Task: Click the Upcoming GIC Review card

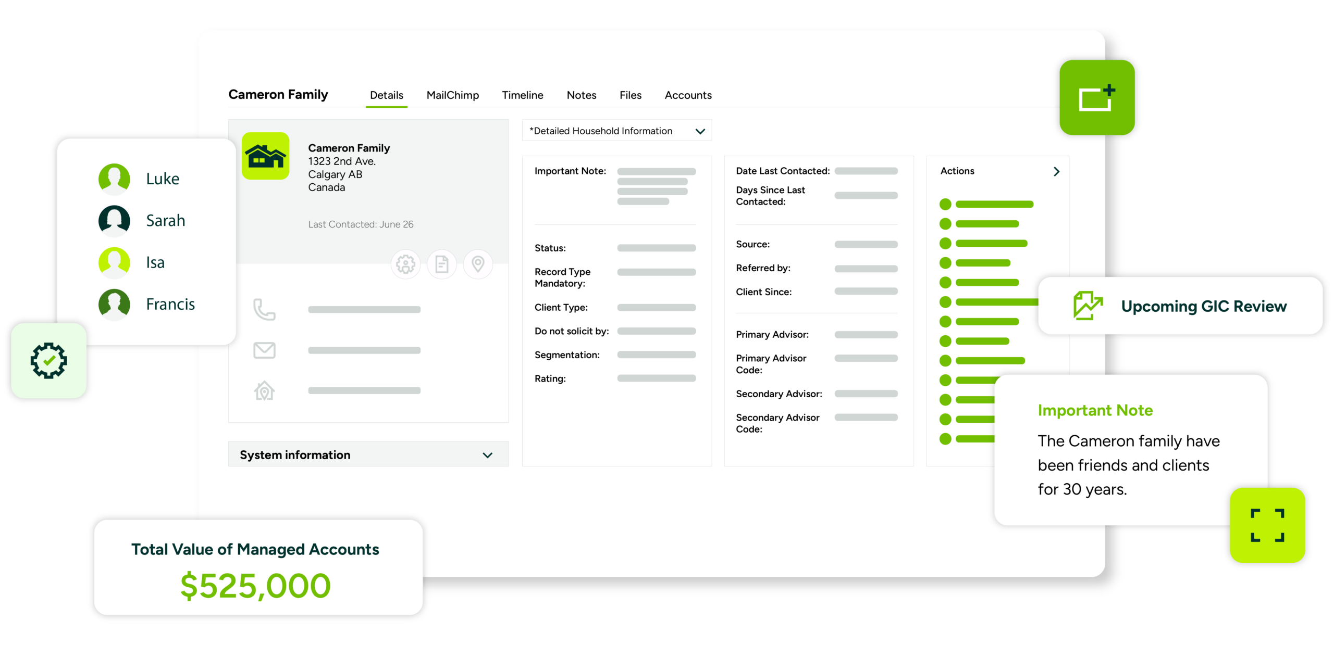Action: click(1180, 306)
